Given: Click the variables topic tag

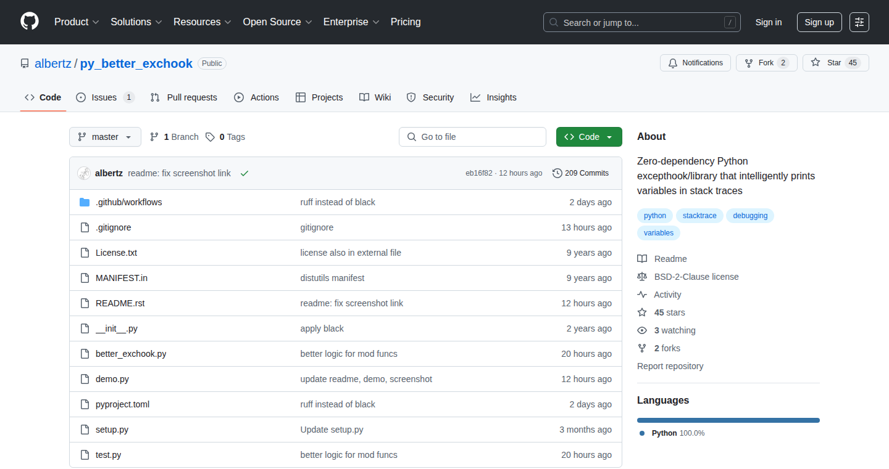Looking at the screenshot, I should tap(659, 233).
